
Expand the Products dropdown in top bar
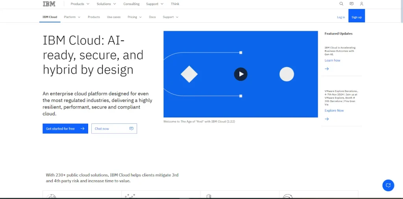[80, 4]
